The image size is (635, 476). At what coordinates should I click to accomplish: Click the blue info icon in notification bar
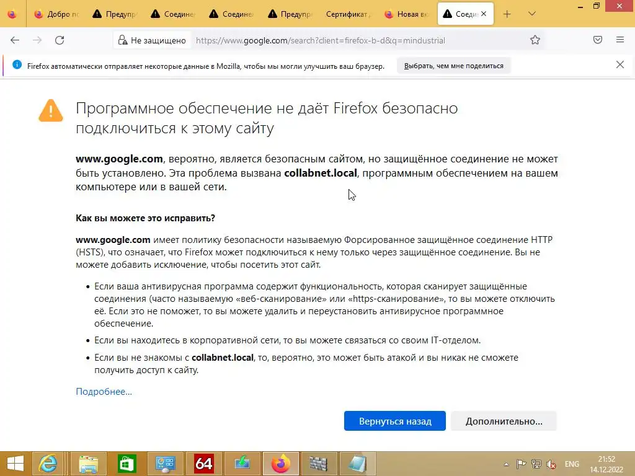(17, 64)
